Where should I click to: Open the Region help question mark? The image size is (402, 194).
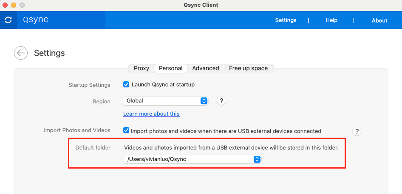point(221,101)
